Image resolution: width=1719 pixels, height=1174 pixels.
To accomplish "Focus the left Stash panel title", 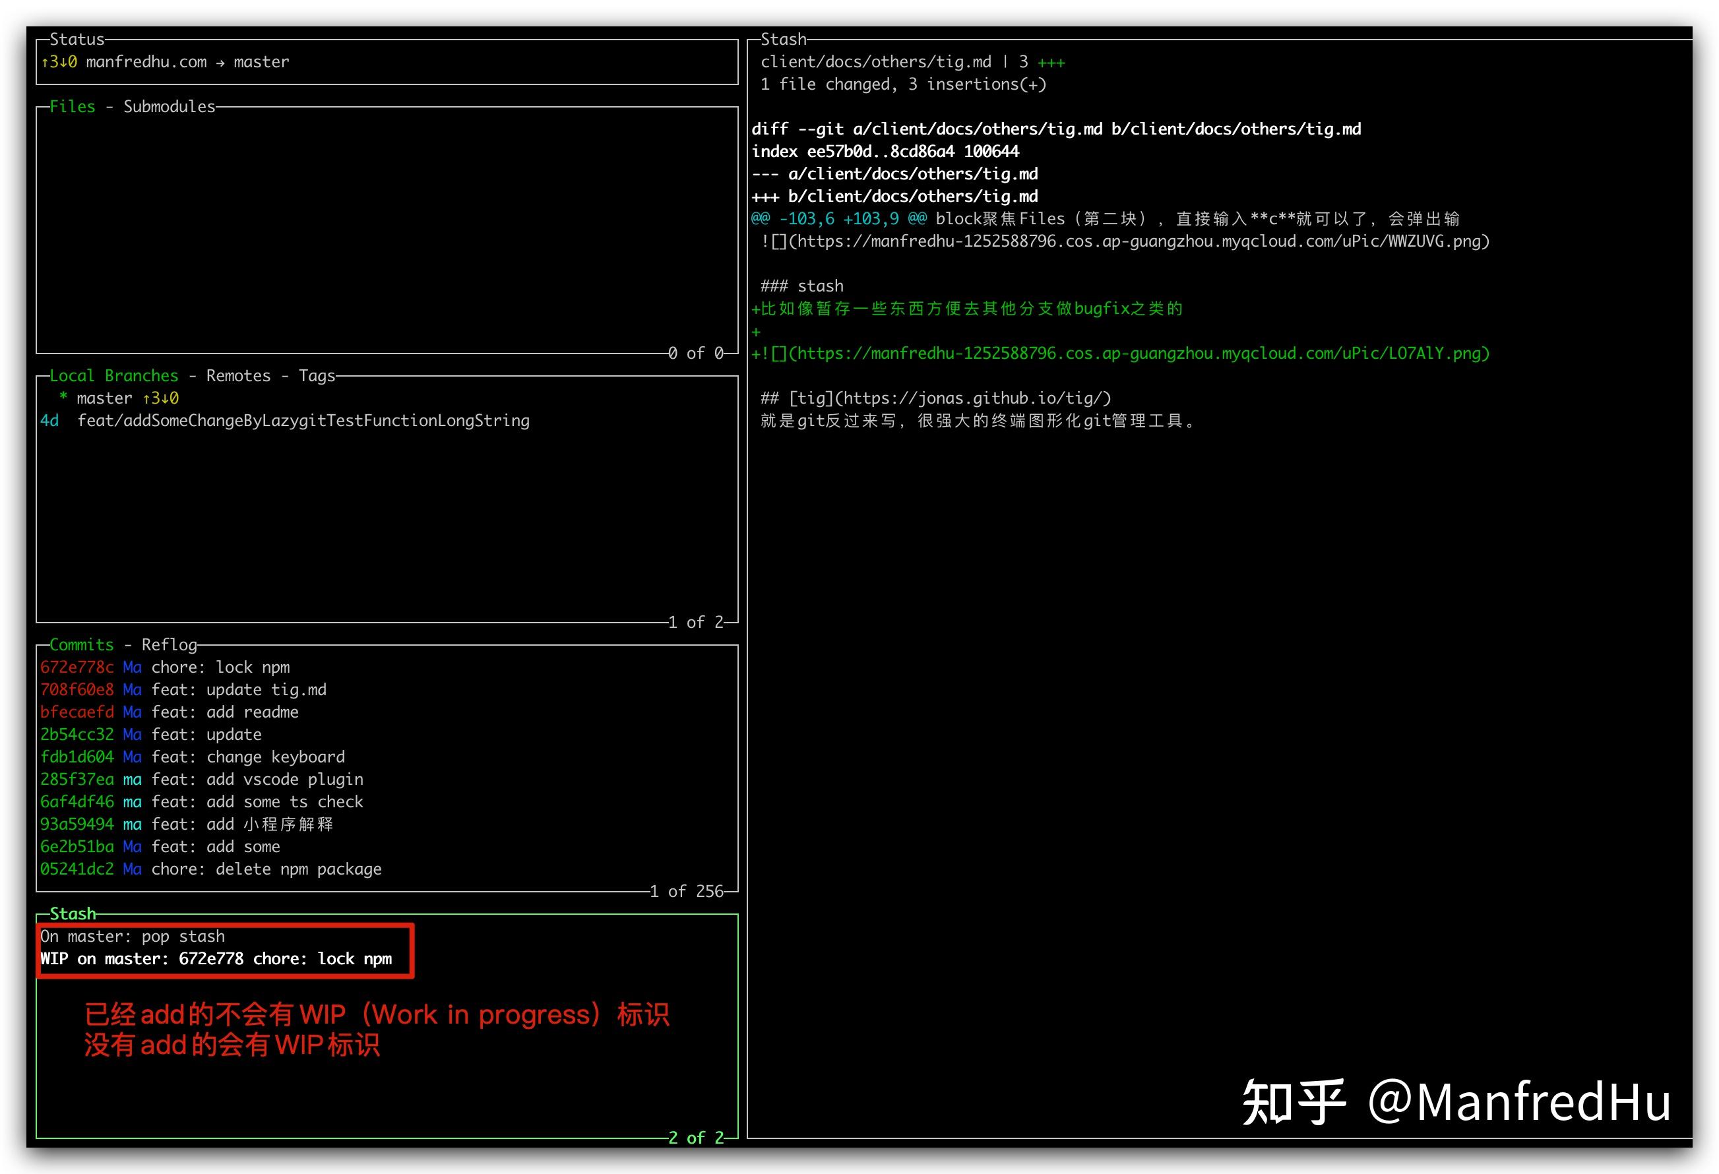I will [73, 913].
